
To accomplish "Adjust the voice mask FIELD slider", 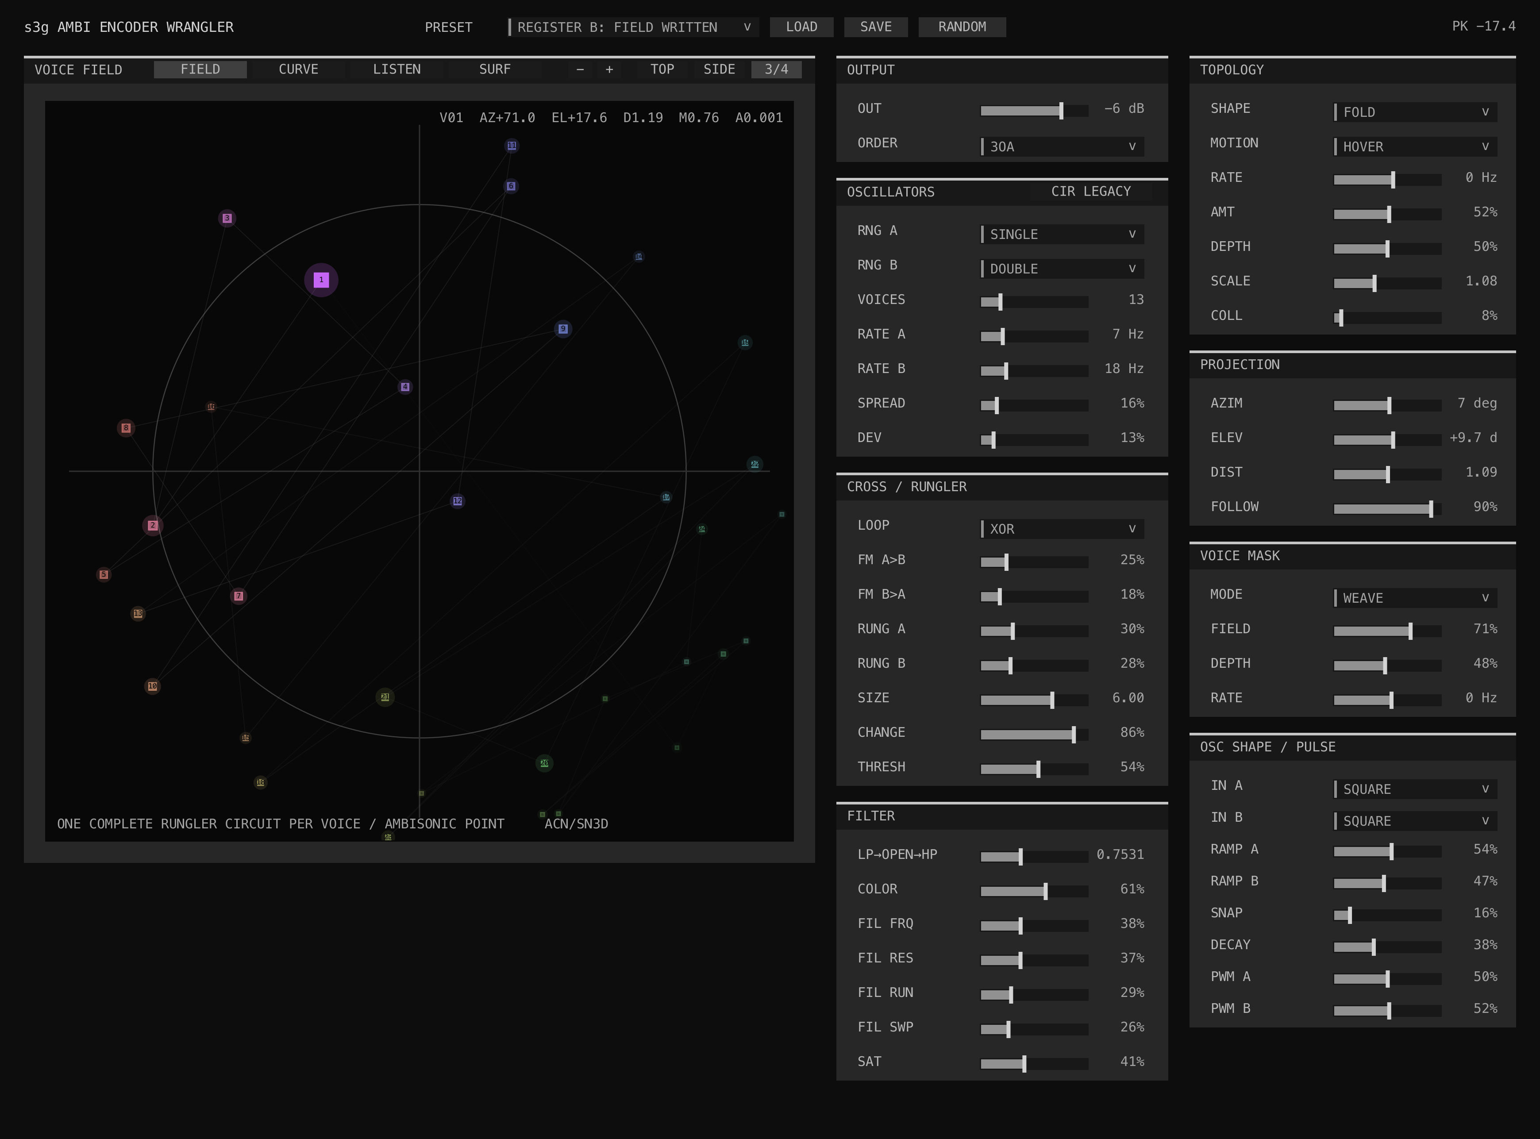I will 1387,631.
